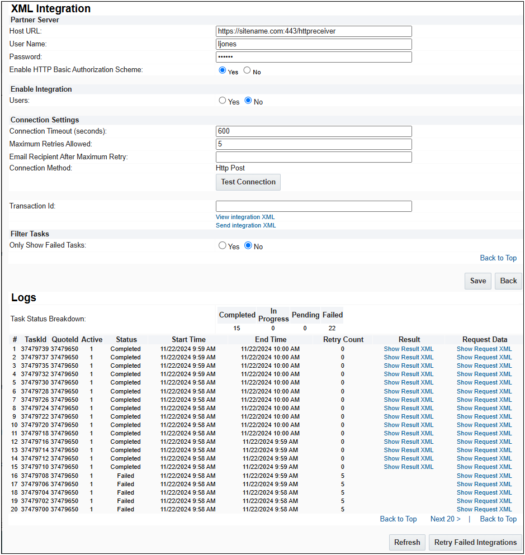Click Retry Failed Integrations
The image size is (525, 555).
click(475, 542)
